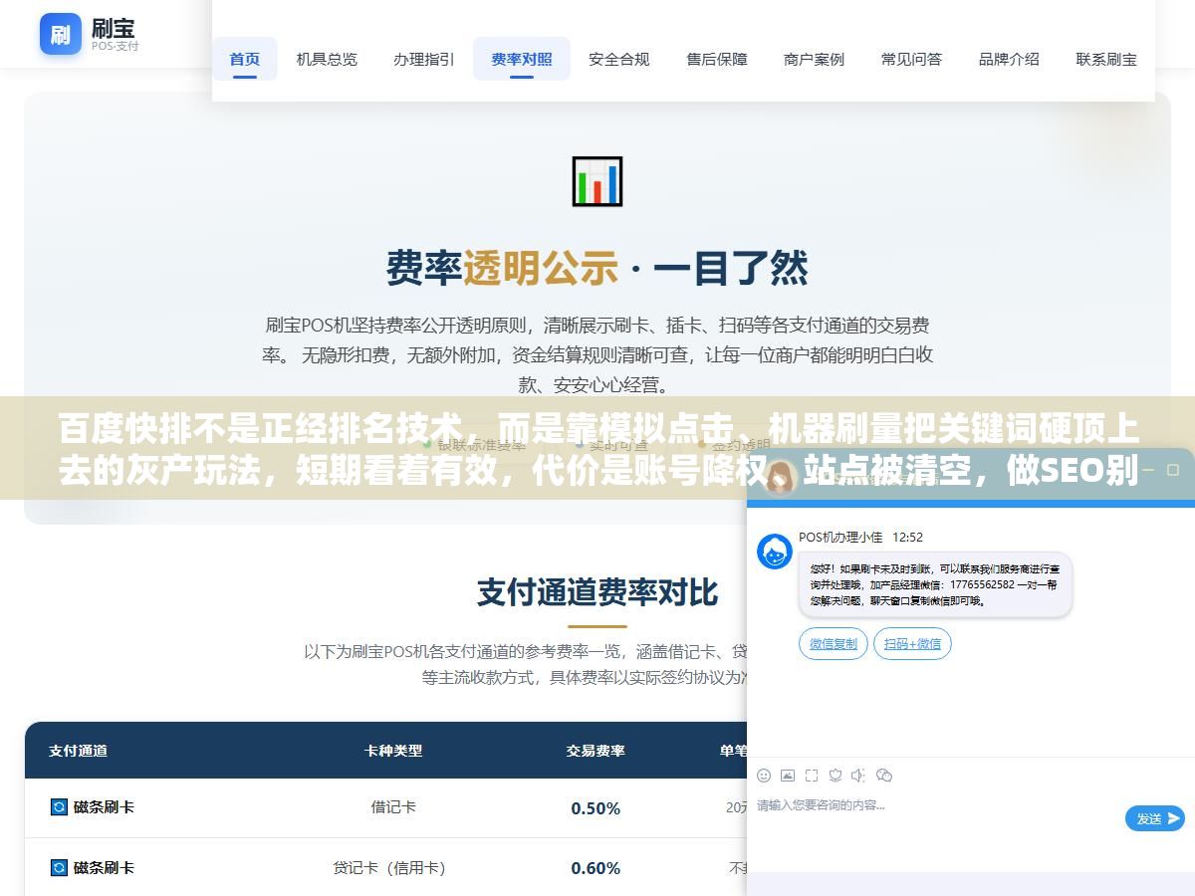
Task: Open the 安全合规 menu item
Action: pos(619,59)
